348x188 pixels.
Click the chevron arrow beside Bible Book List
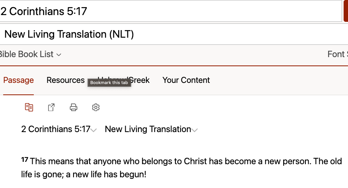tap(59, 55)
